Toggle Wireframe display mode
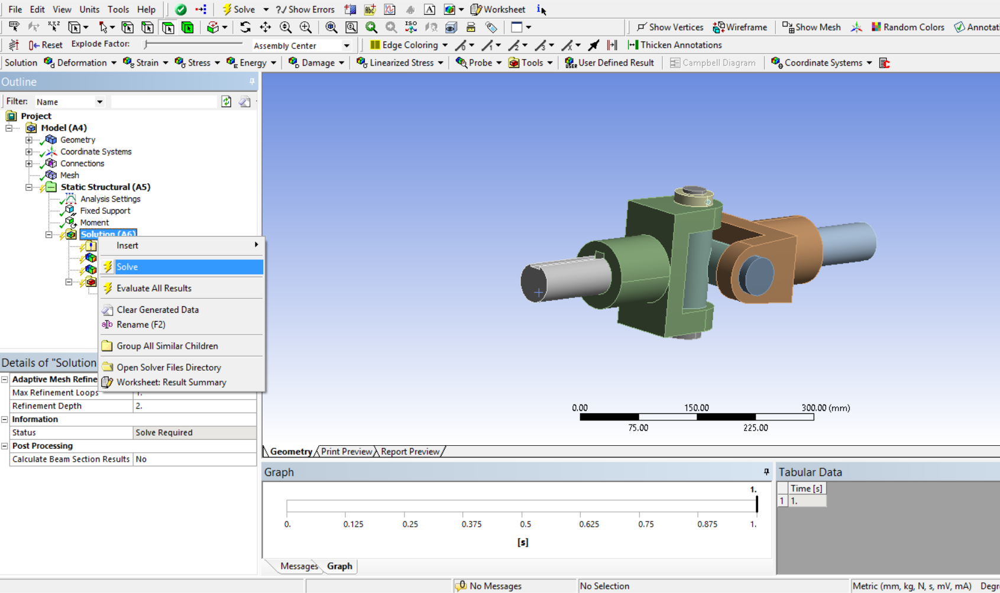The height and width of the screenshot is (593, 1000). click(x=740, y=27)
